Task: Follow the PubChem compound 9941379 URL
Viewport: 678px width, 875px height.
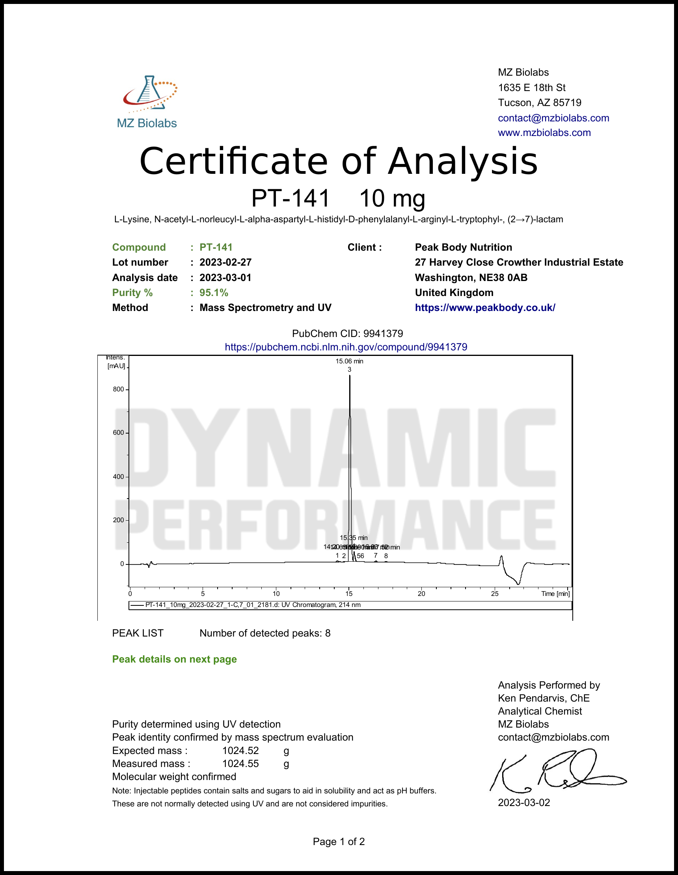Action: 346,346
